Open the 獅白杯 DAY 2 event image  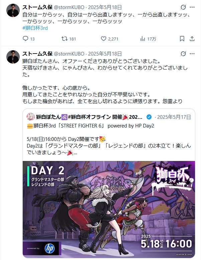(109, 209)
